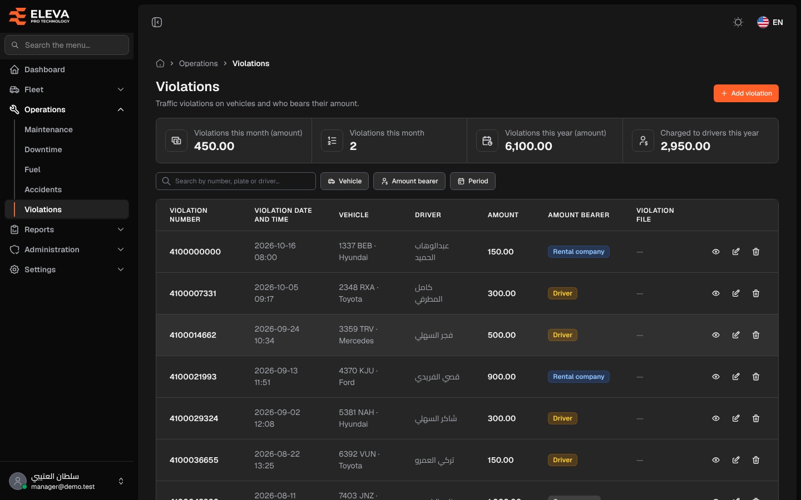This screenshot has height=500, width=801.
Task: Edit violation 4100036655
Action: pyautogui.click(x=736, y=460)
